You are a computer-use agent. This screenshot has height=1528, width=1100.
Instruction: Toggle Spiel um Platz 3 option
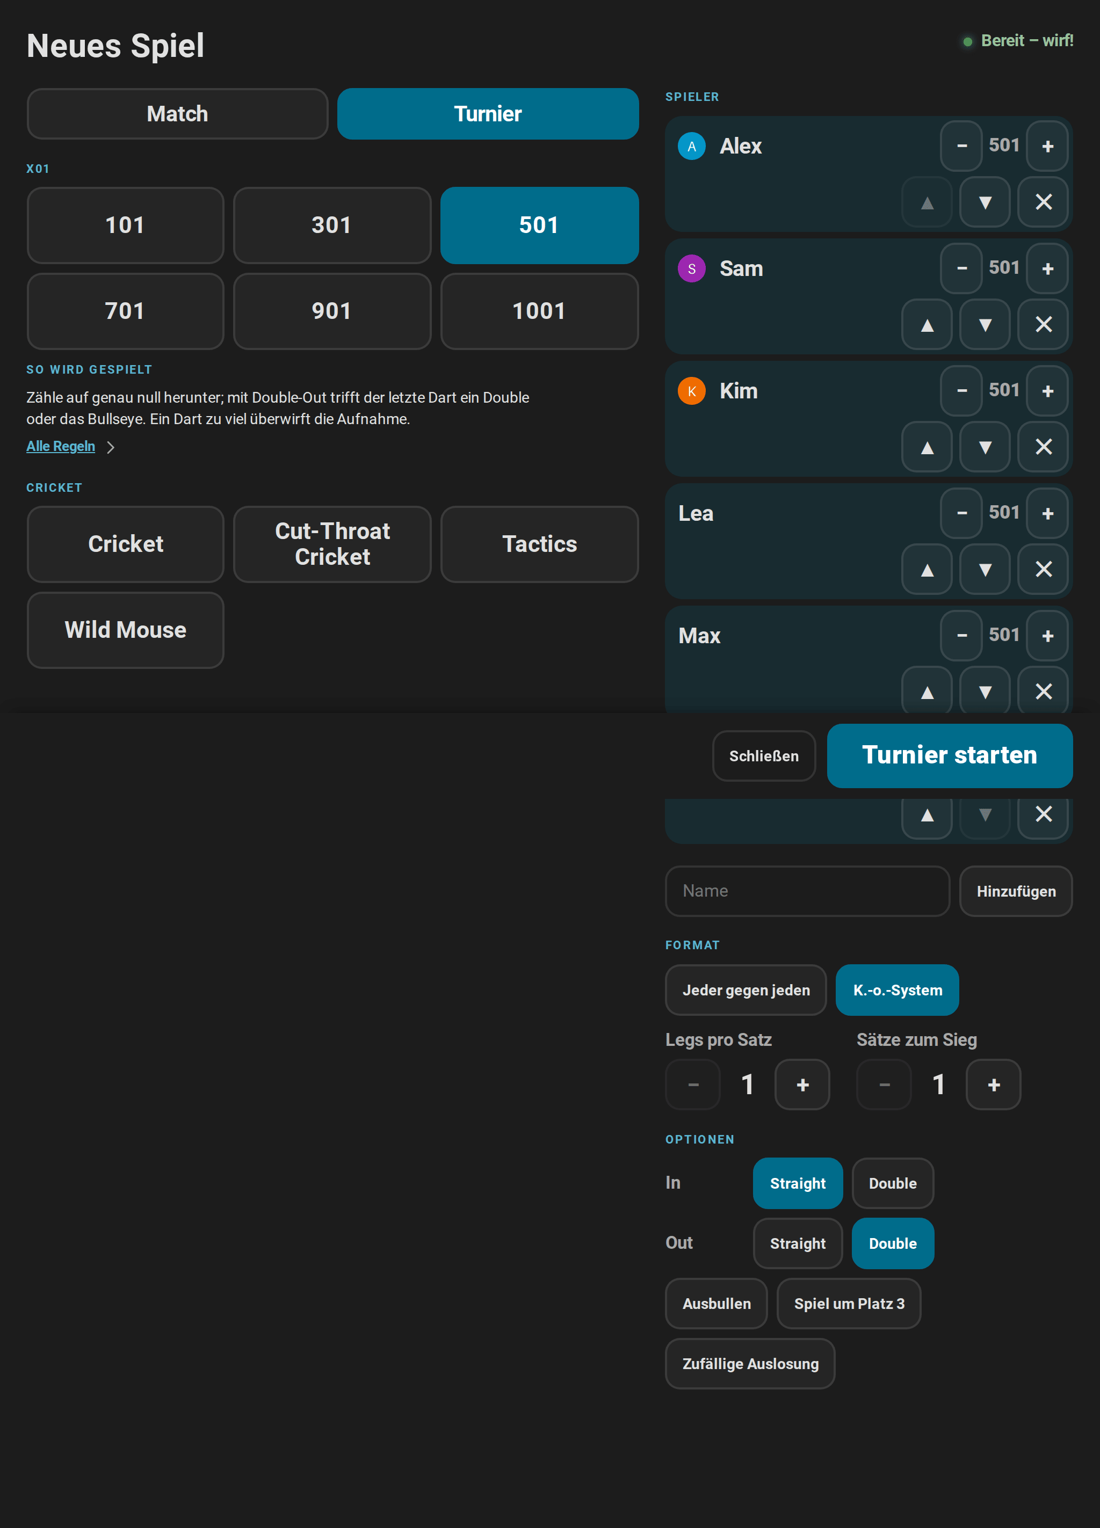(849, 1304)
